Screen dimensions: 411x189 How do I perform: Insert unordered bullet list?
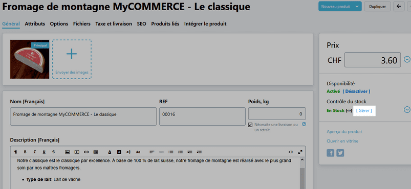pos(171,152)
